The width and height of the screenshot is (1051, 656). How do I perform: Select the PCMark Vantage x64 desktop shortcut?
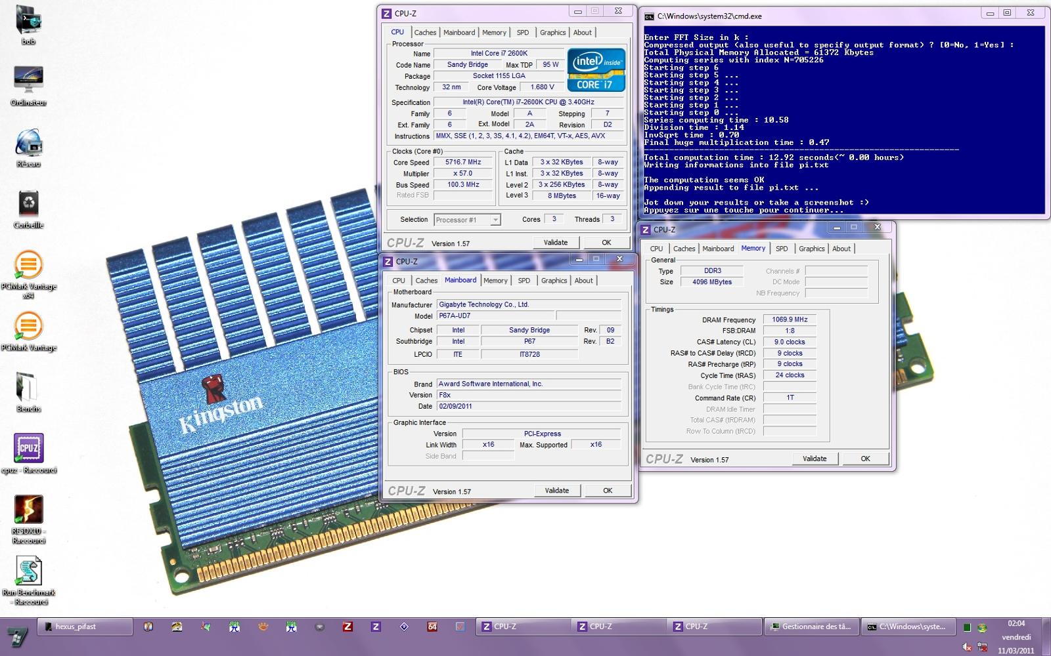coord(28,274)
